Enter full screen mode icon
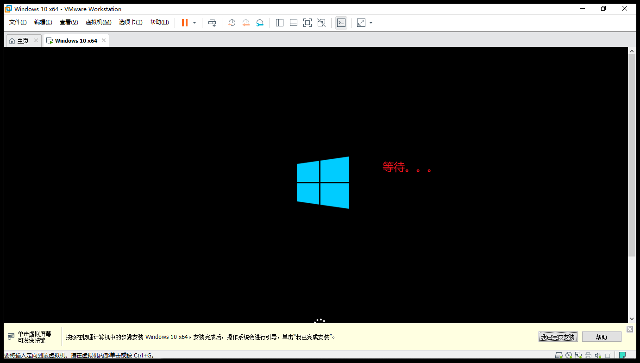 307,23
